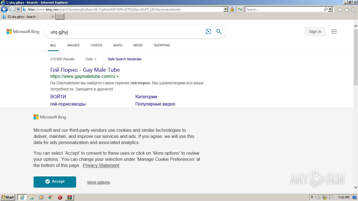Click the browser Back arrow button
358x201 pixels.
[4, 9]
